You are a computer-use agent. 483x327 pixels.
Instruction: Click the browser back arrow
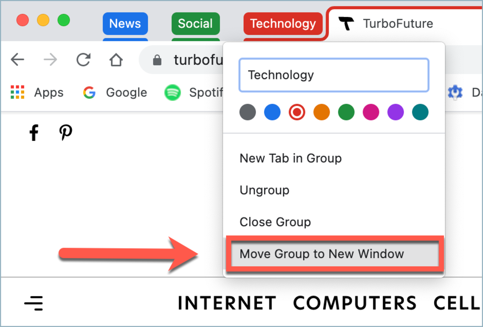17,60
